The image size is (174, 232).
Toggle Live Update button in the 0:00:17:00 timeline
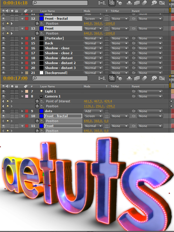(112, 78)
